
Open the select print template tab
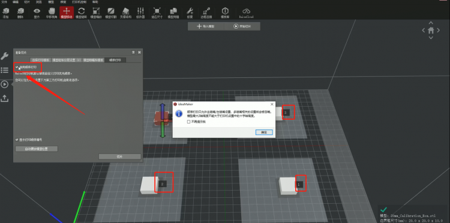point(40,60)
